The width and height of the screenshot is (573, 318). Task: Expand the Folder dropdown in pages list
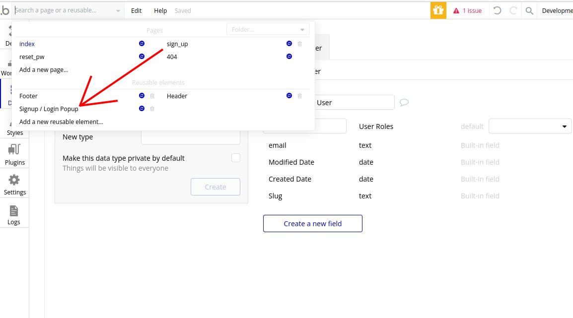[x=268, y=29]
